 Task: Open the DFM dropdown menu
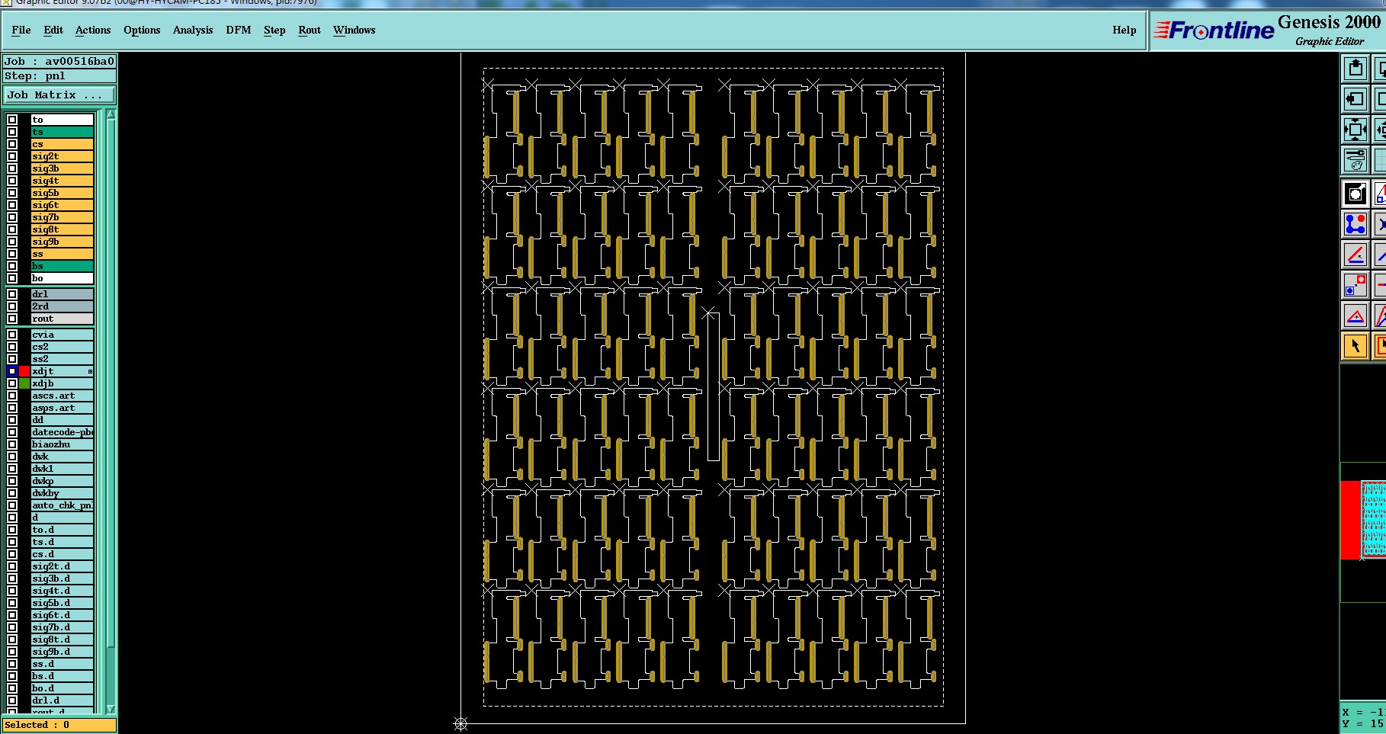tap(239, 30)
